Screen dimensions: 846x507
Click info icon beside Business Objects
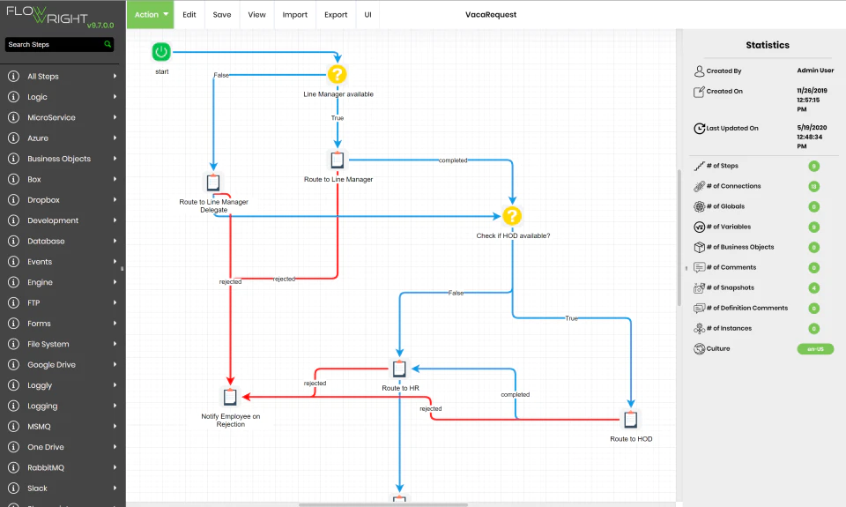pyautogui.click(x=13, y=159)
